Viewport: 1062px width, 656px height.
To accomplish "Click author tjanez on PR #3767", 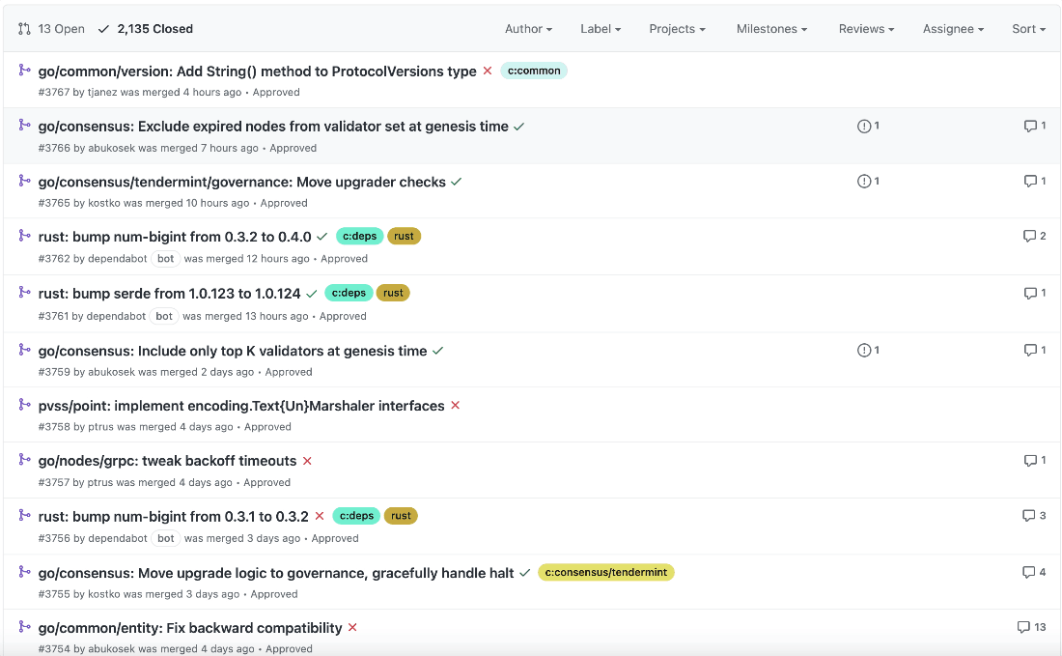I will (102, 92).
